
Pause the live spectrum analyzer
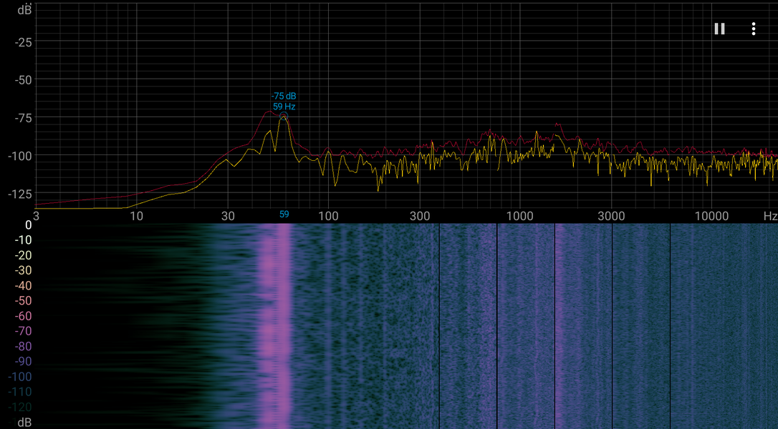tap(719, 29)
